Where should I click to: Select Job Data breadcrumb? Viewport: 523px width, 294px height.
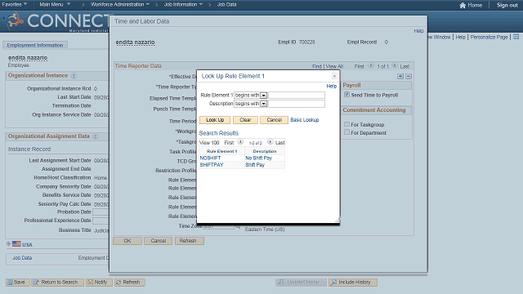click(227, 5)
